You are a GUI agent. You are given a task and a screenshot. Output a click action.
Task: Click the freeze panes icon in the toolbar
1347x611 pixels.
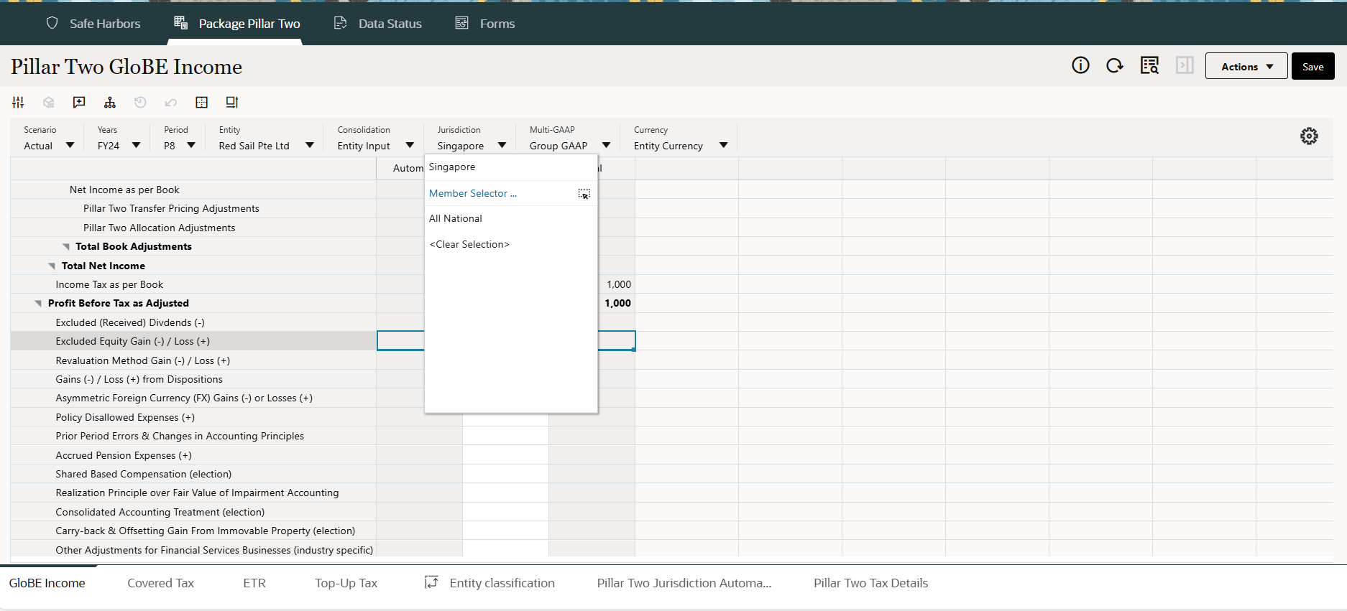pyautogui.click(x=232, y=103)
